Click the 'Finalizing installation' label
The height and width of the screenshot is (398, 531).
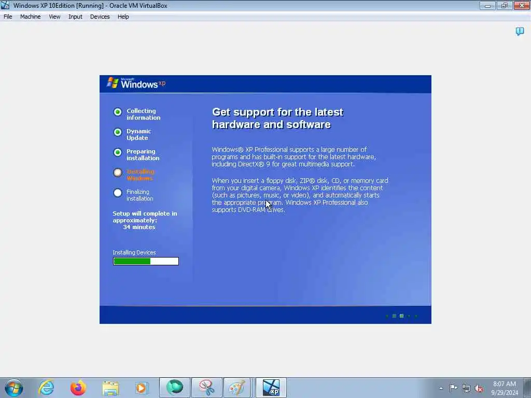click(x=139, y=195)
